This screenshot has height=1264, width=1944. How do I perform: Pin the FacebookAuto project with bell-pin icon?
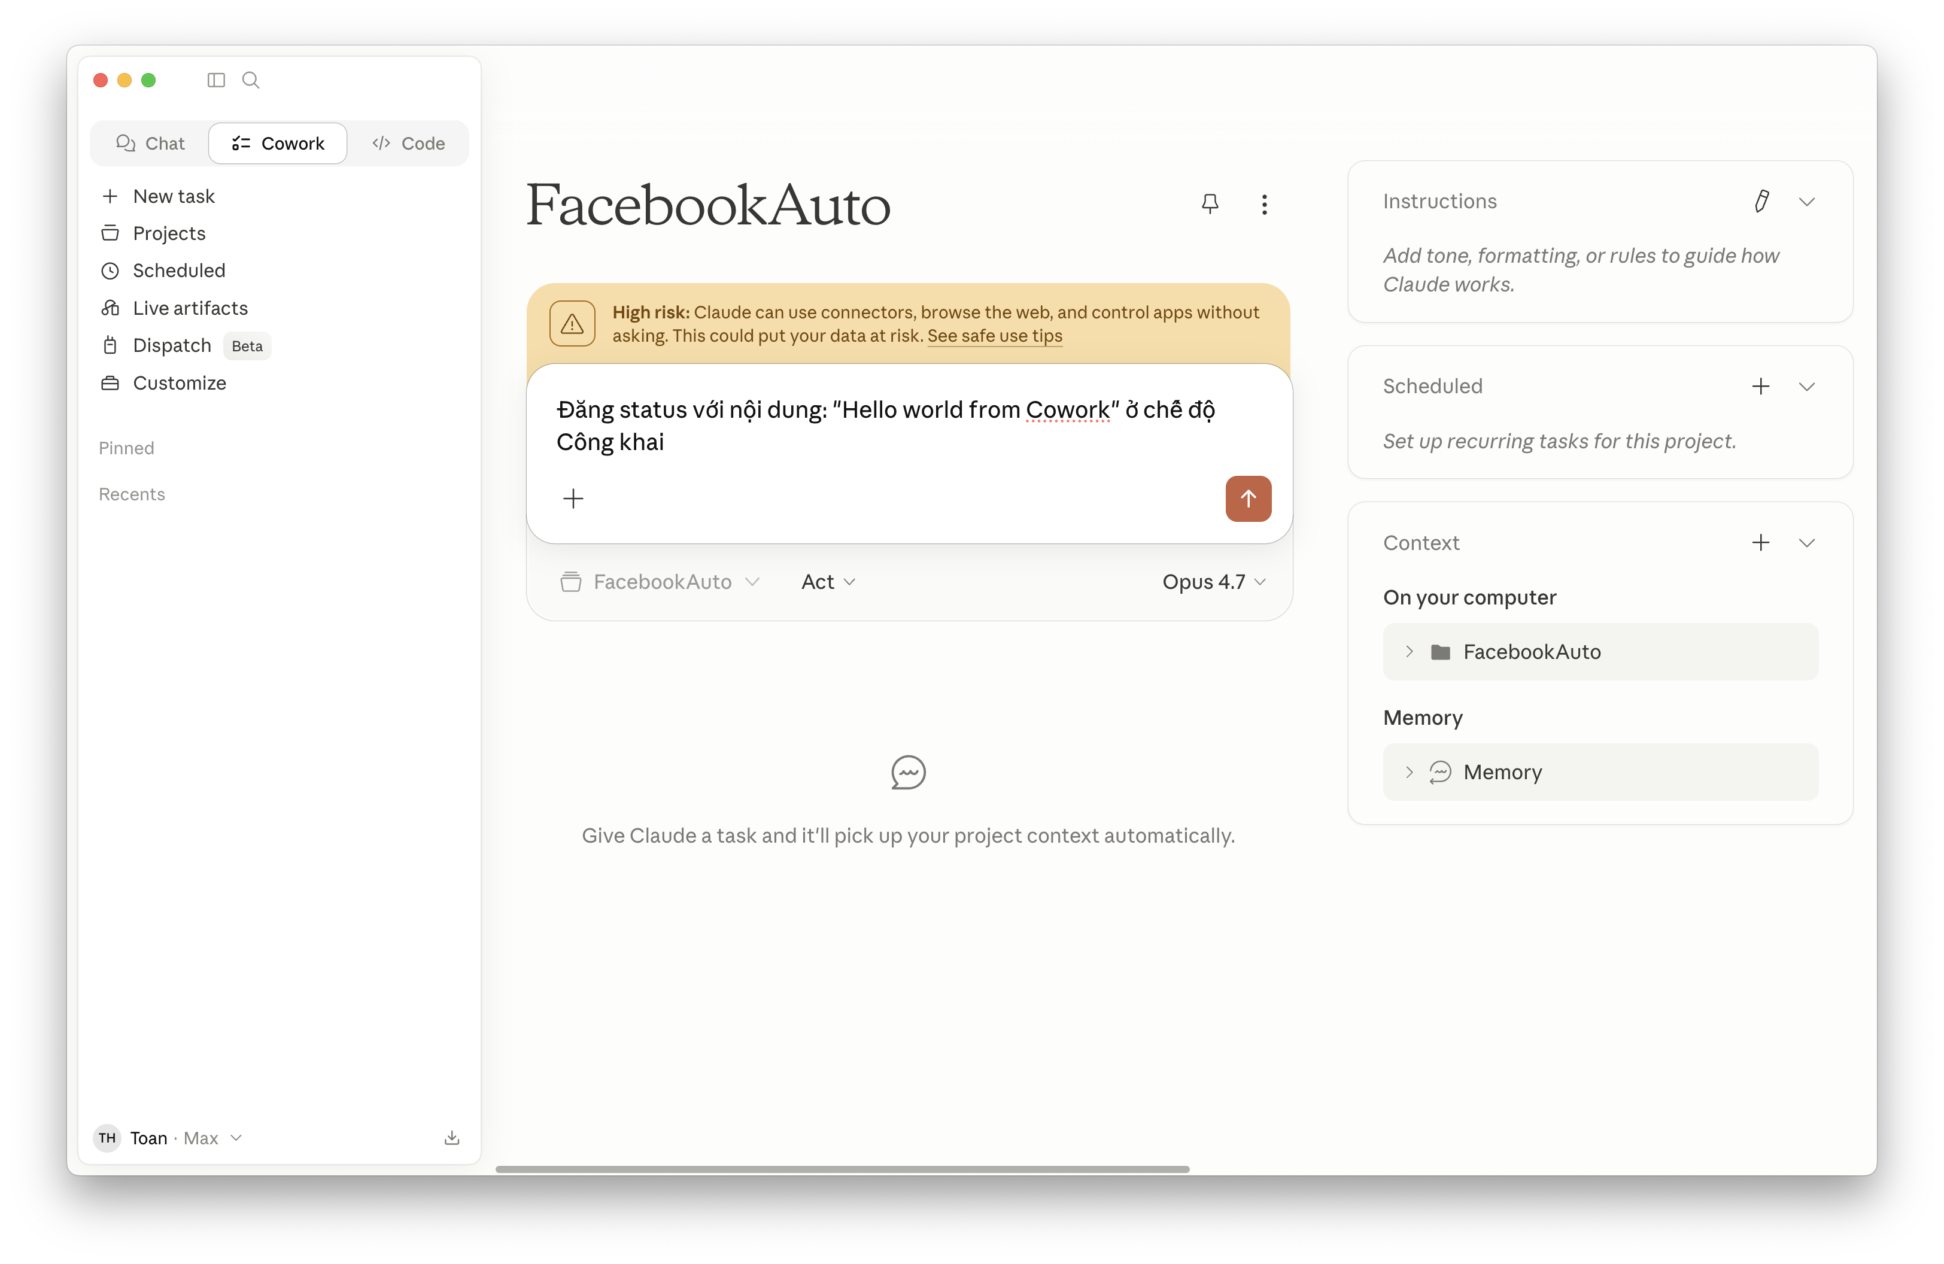[x=1210, y=203]
